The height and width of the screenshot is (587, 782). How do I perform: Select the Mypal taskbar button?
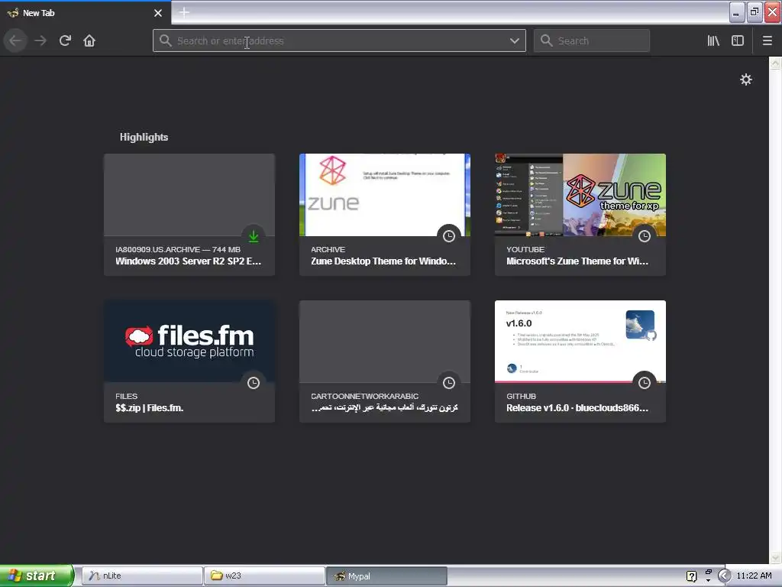pos(386,576)
